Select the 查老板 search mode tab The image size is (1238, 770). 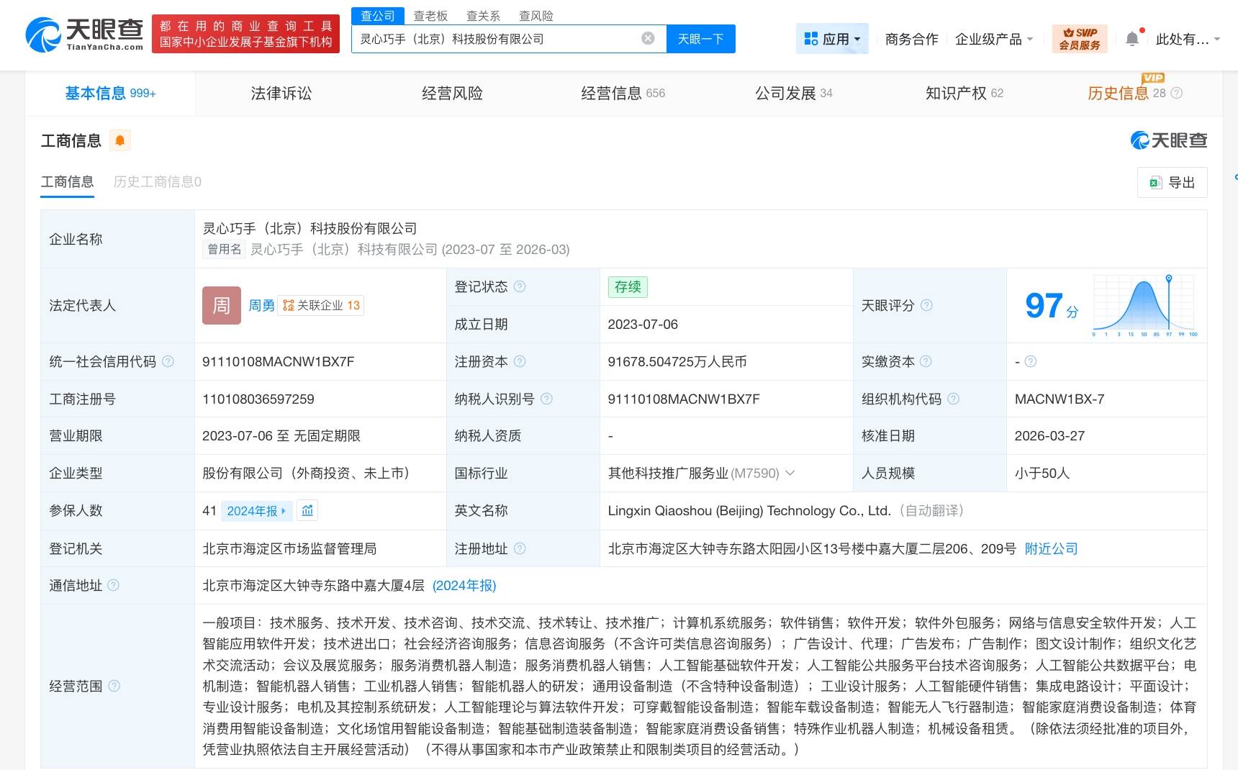(x=430, y=16)
